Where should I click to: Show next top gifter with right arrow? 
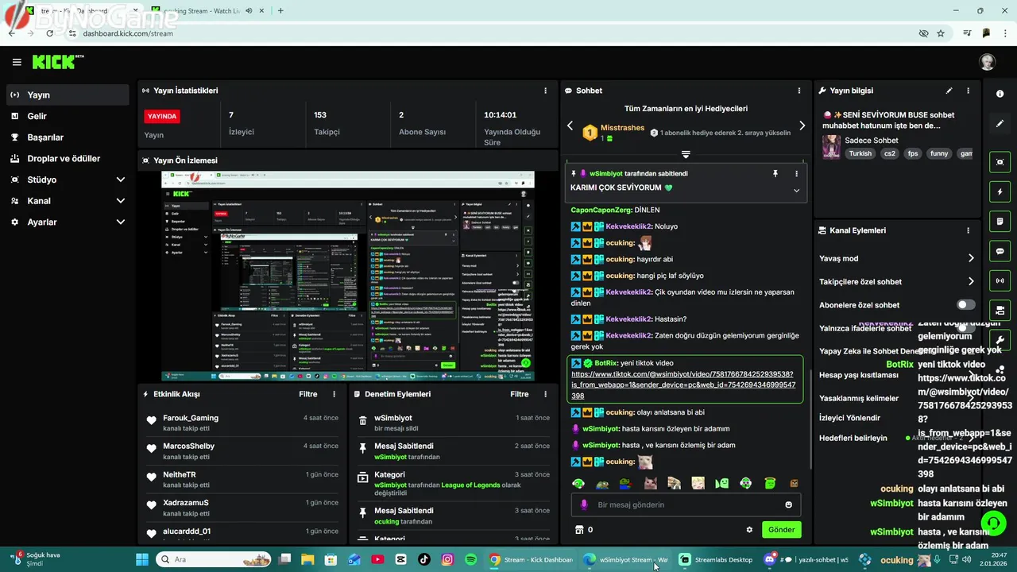click(802, 126)
